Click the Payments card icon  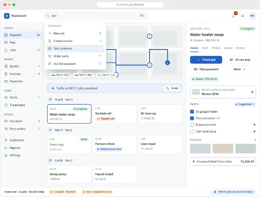click(6, 81)
